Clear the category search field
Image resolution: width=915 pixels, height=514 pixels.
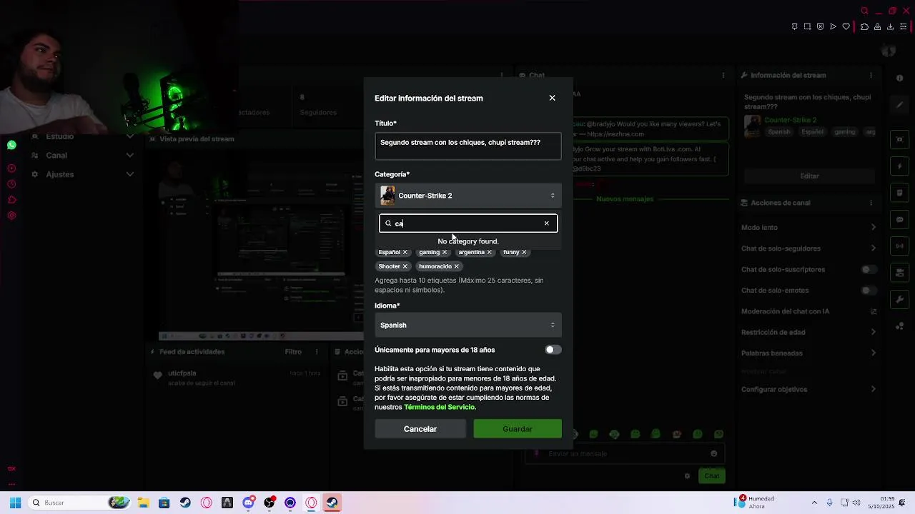(x=547, y=223)
